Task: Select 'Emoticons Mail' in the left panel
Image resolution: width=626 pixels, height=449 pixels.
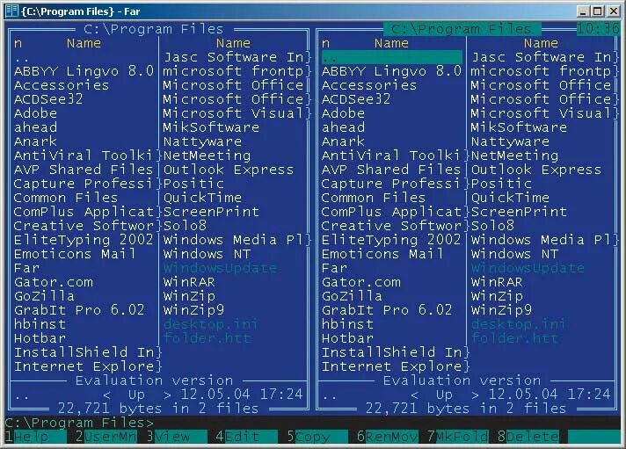Action: tap(75, 254)
